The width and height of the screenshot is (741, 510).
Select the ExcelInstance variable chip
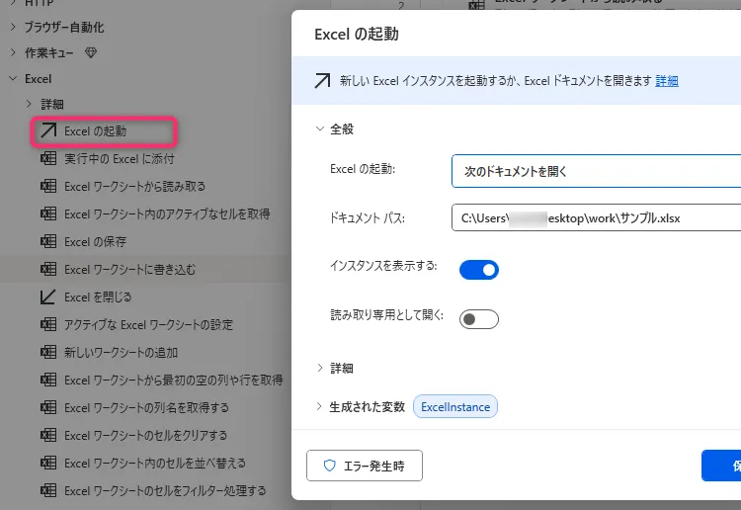pyautogui.click(x=454, y=406)
